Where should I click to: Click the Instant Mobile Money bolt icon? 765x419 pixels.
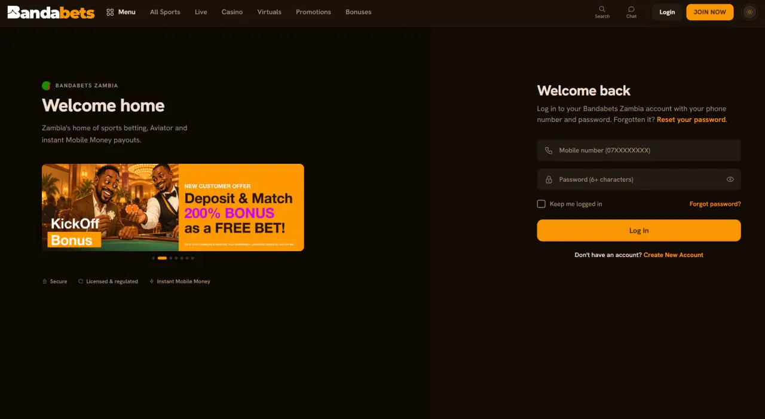tap(152, 282)
